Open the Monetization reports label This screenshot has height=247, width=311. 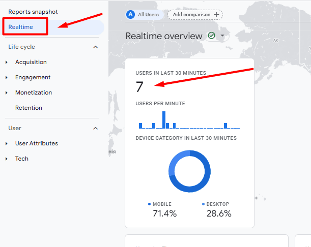click(x=34, y=92)
